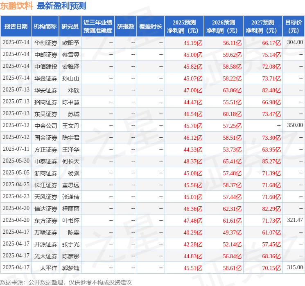The height and width of the screenshot is (286, 305).
Task: Click target price 350.00
Action: pos(295,125)
